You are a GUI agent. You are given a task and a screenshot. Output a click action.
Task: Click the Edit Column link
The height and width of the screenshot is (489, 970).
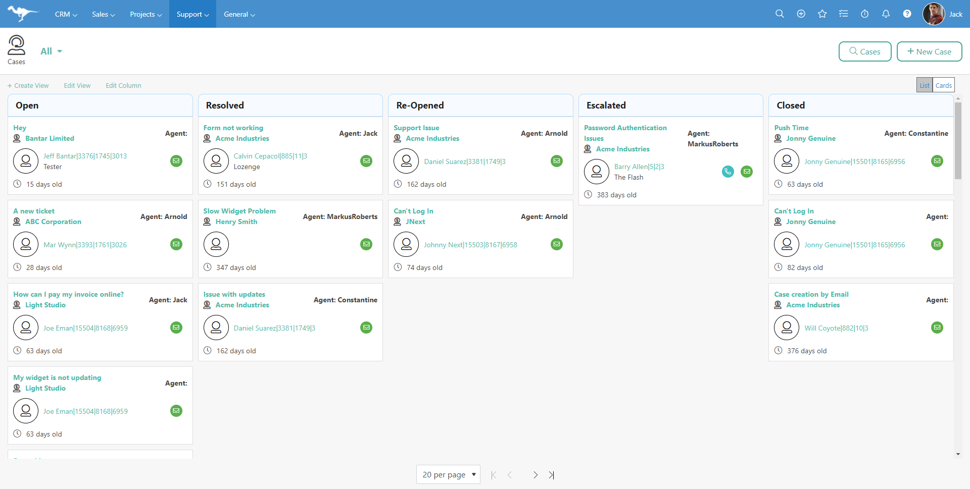coord(123,86)
